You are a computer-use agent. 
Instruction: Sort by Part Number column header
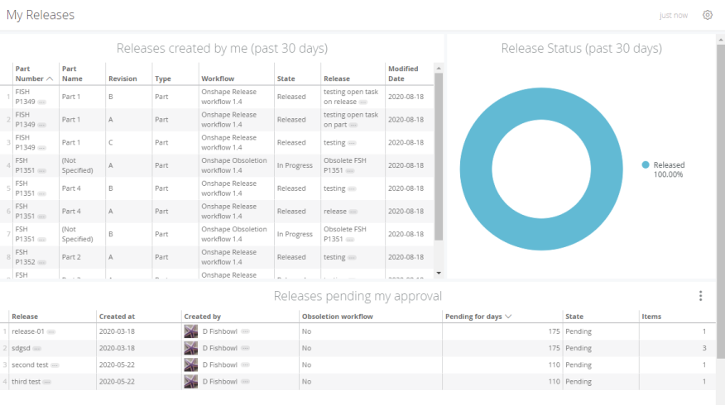[34, 74]
